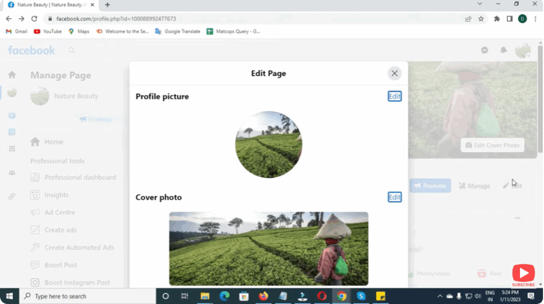
Task: Close the Edit Page dialog
Action: coord(394,73)
